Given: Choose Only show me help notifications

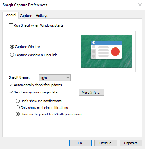Looking at the screenshot, I should coord(18,108).
